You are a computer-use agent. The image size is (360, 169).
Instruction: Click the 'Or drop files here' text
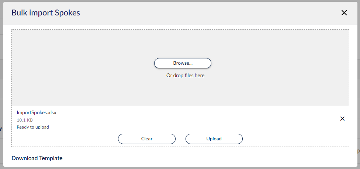(x=185, y=75)
